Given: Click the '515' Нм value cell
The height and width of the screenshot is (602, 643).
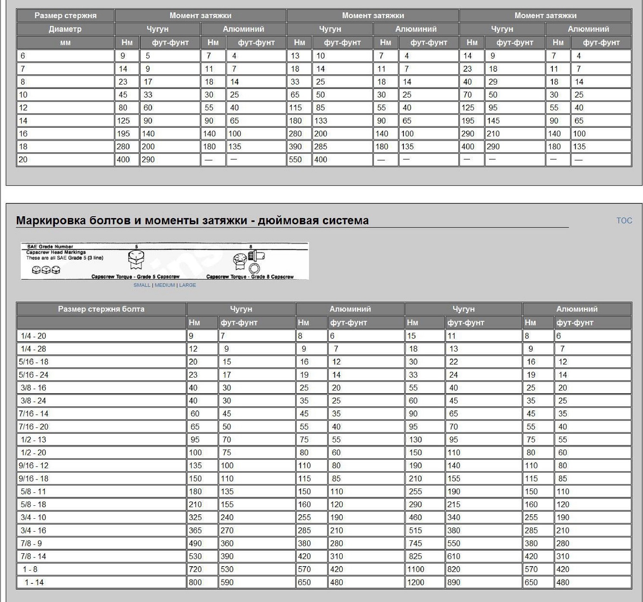Looking at the screenshot, I should tap(425, 530).
